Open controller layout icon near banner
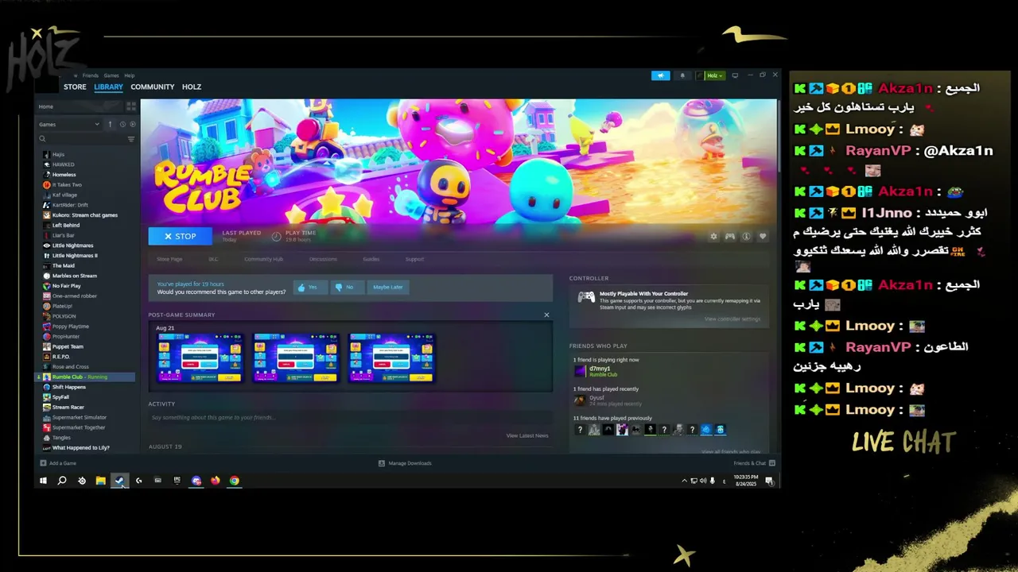 (729, 236)
